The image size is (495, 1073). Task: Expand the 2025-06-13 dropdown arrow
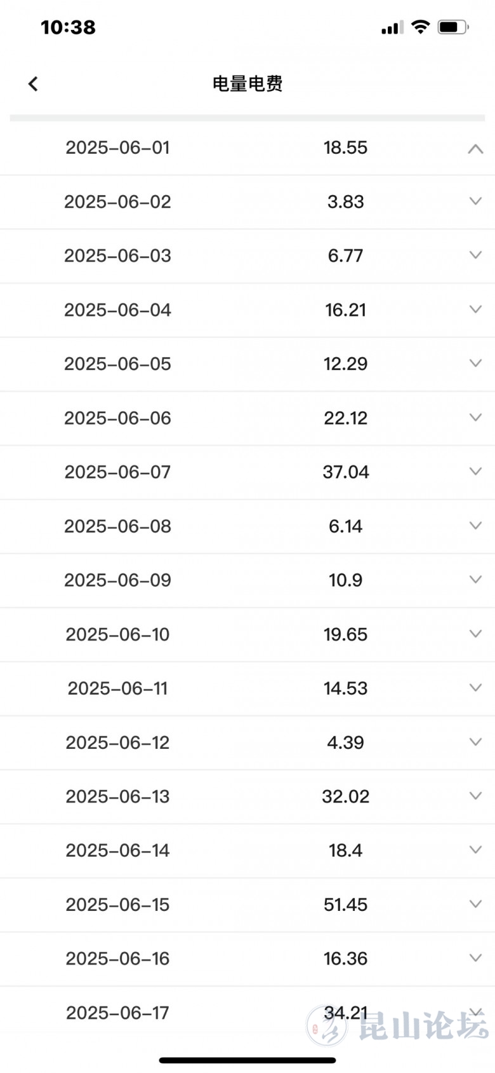(475, 796)
